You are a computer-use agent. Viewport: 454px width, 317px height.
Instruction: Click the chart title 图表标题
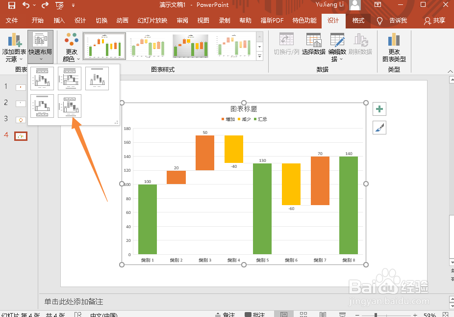tap(244, 109)
